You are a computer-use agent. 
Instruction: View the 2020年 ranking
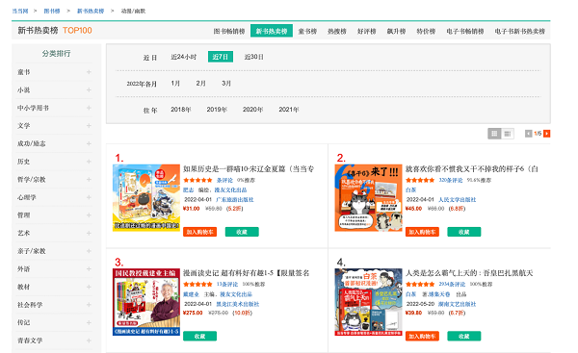pos(252,110)
